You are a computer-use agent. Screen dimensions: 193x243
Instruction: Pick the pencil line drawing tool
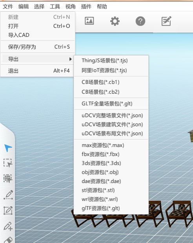tap(8, 195)
